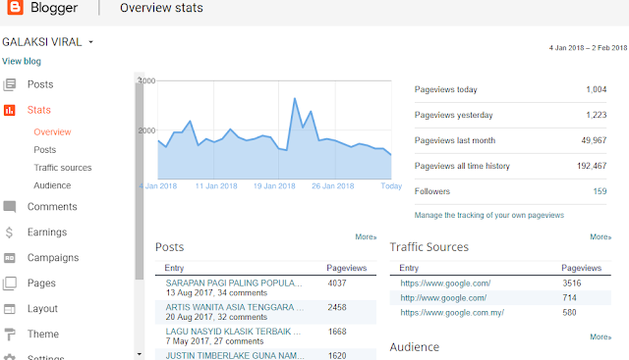
Task: Go to Posts in the sidebar menu
Action: click(40, 84)
